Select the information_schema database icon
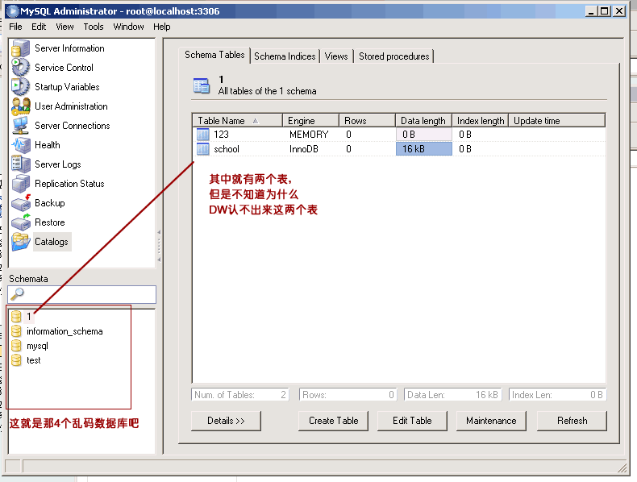Image resolution: width=637 pixels, height=482 pixels. (x=16, y=331)
